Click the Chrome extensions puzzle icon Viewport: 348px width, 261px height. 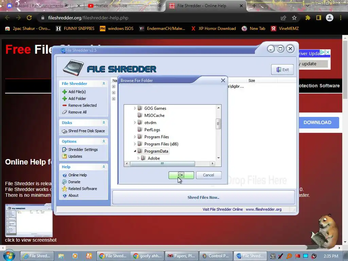(308, 18)
